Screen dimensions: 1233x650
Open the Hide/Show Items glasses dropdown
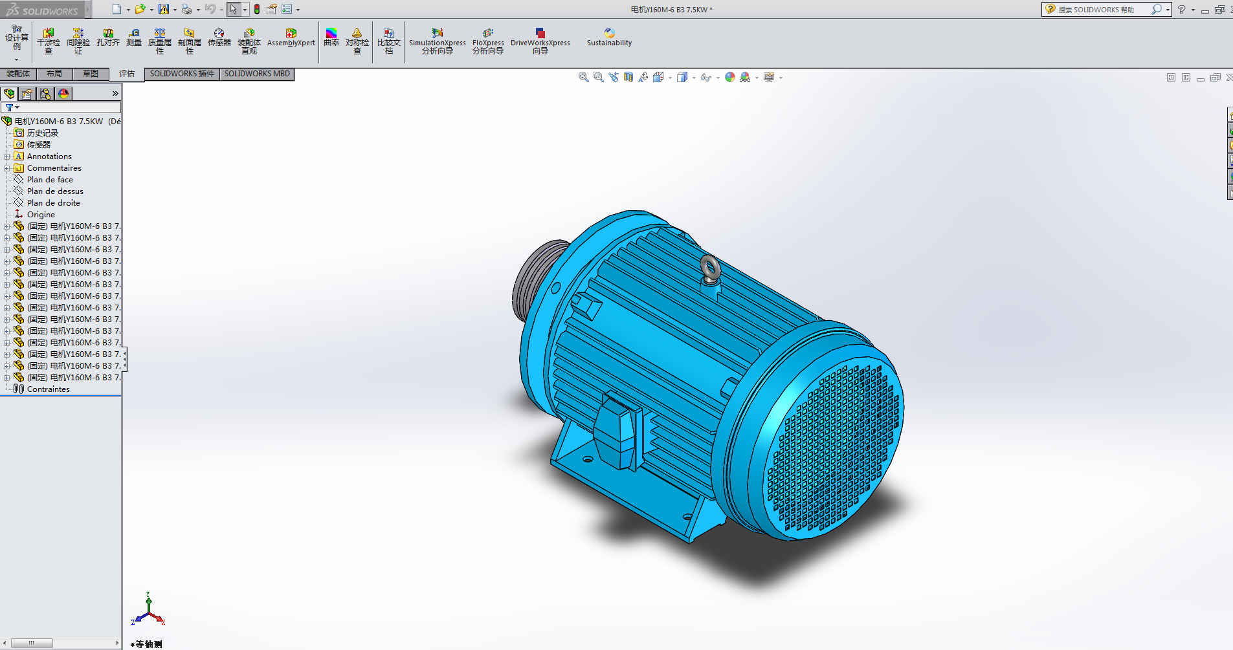(718, 78)
